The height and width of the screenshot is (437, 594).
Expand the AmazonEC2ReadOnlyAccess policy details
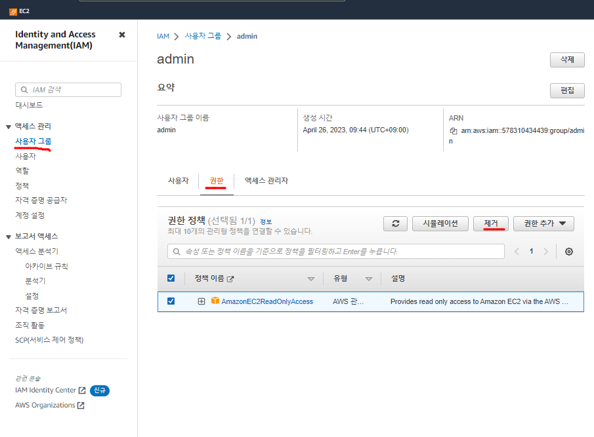point(201,301)
